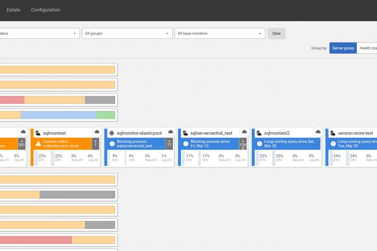This screenshot has width=377, height=251.
Task: Click red segment in bar with gray end
Action: [12, 100]
